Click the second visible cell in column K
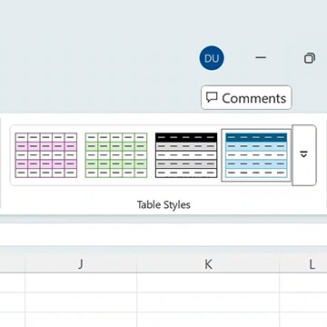327x327 pixels. pyautogui.click(x=208, y=302)
